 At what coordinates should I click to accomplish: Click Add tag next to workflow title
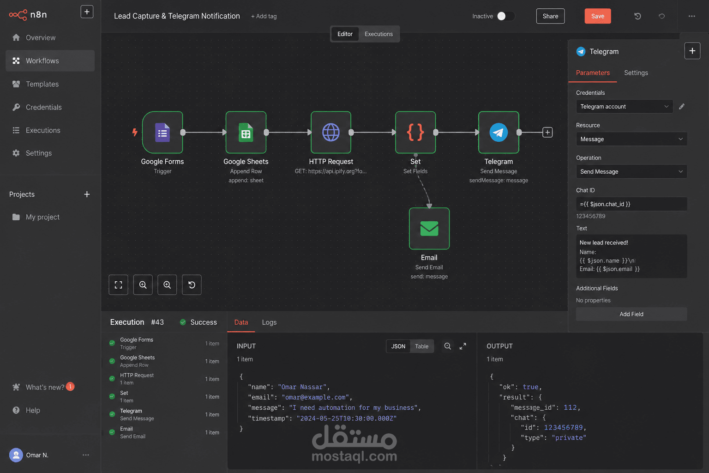click(x=264, y=16)
